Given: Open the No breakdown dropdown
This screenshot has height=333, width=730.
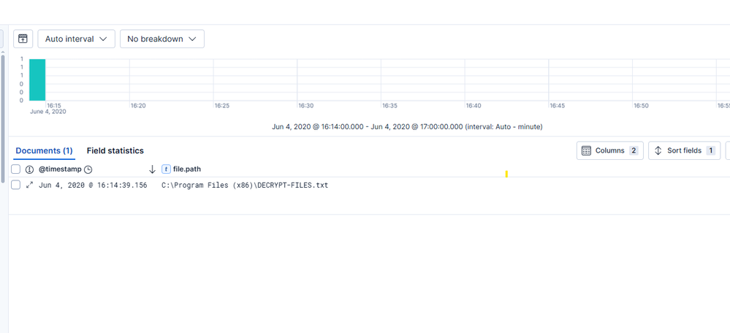Looking at the screenshot, I should [x=161, y=39].
